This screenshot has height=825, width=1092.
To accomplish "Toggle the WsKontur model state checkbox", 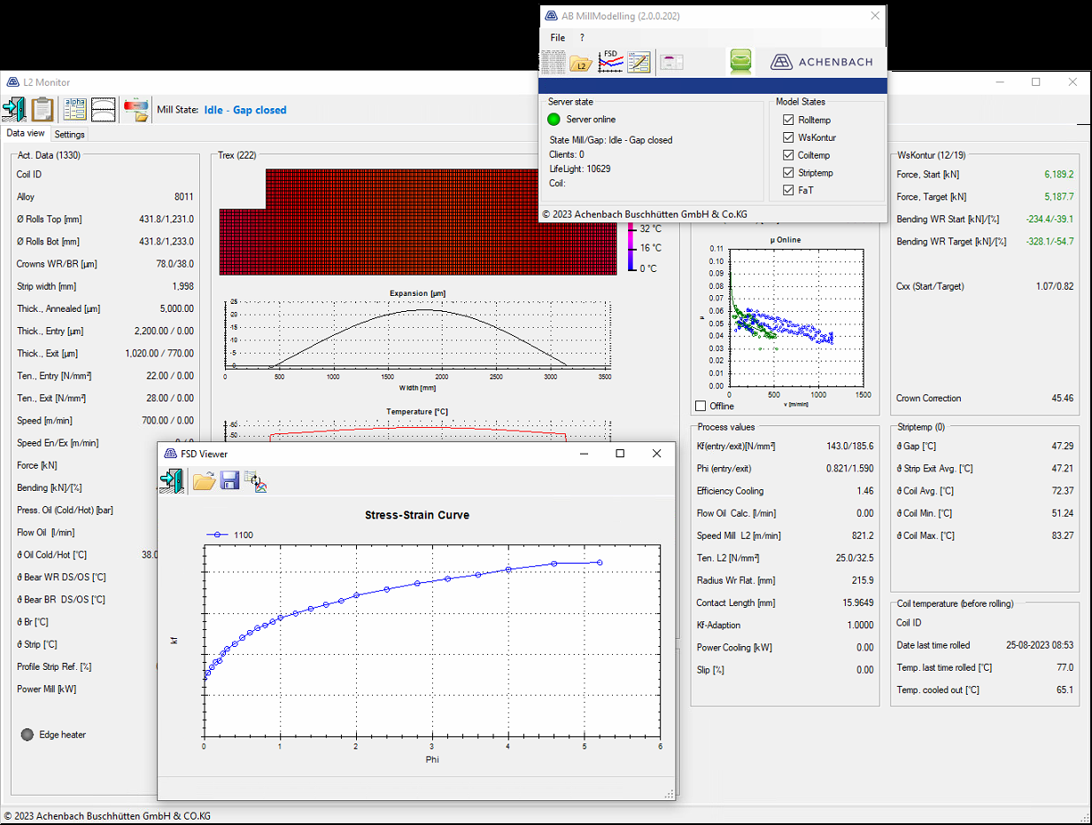I will (x=789, y=137).
